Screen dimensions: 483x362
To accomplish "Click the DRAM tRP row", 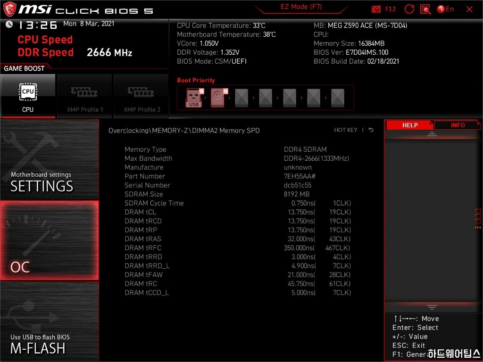I will pyautogui.click(x=238, y=230).
